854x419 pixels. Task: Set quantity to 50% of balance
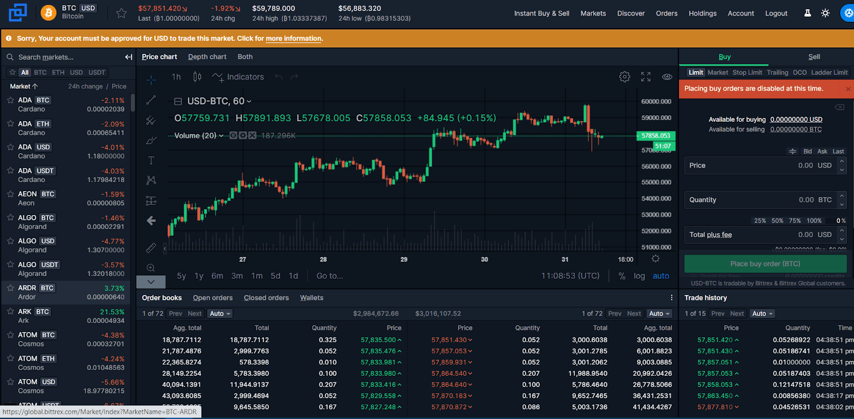click(777, 220)
